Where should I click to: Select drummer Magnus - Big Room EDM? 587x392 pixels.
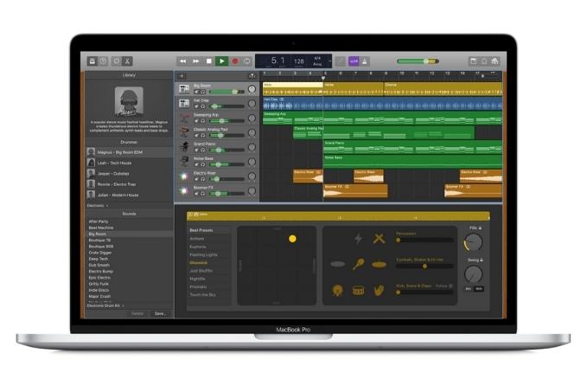click(129, 152)
